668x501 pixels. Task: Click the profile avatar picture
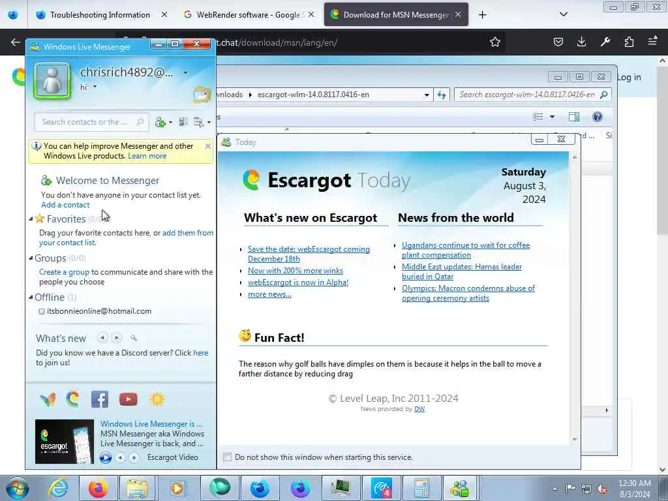click(x=52, y=80)
